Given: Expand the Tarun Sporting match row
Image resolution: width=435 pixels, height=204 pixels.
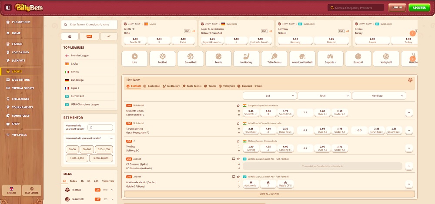Looking at the screenshot, I should 409,130.
